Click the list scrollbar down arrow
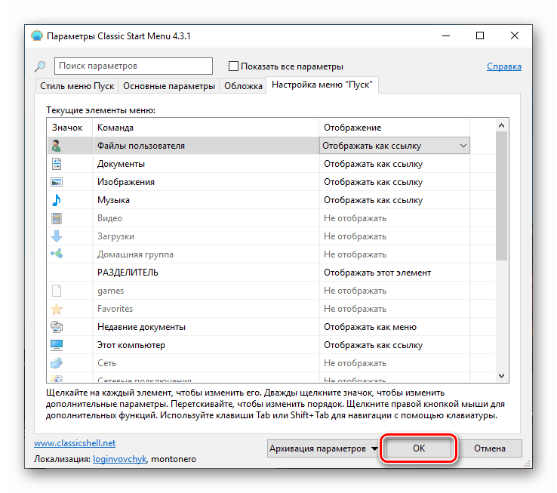This screenshot has width=557, height=493. tap(501, 376)
